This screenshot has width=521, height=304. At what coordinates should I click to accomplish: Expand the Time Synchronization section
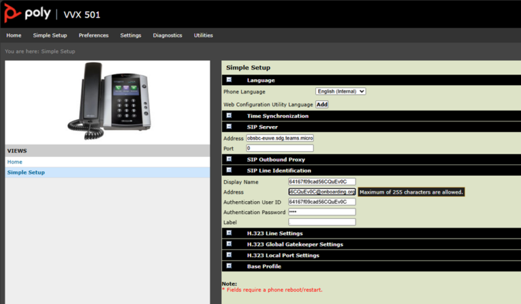click(x=229, y=116)
